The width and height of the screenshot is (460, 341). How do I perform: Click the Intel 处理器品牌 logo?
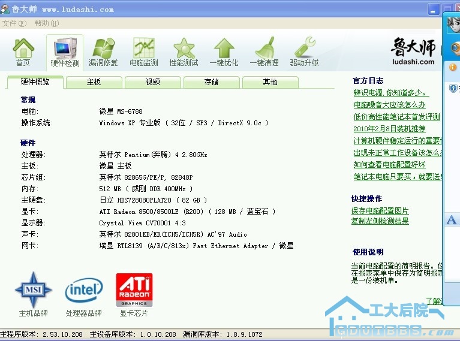click(84, 290)
